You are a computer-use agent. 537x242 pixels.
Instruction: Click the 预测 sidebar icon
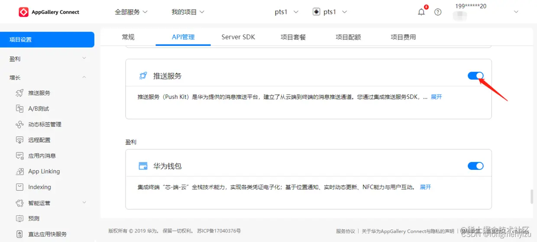19,219
